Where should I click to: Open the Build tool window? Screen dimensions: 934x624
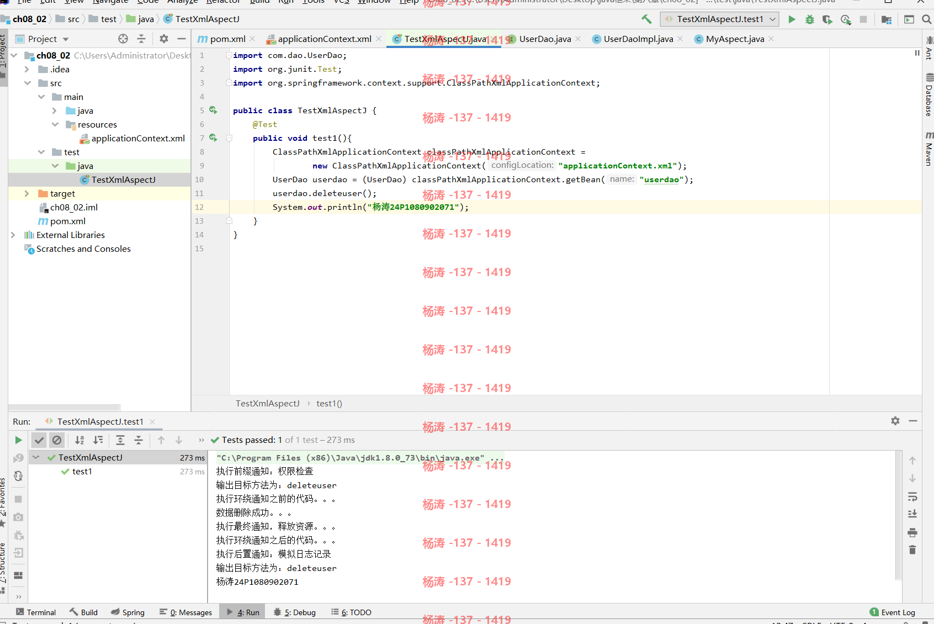point(83,612)
